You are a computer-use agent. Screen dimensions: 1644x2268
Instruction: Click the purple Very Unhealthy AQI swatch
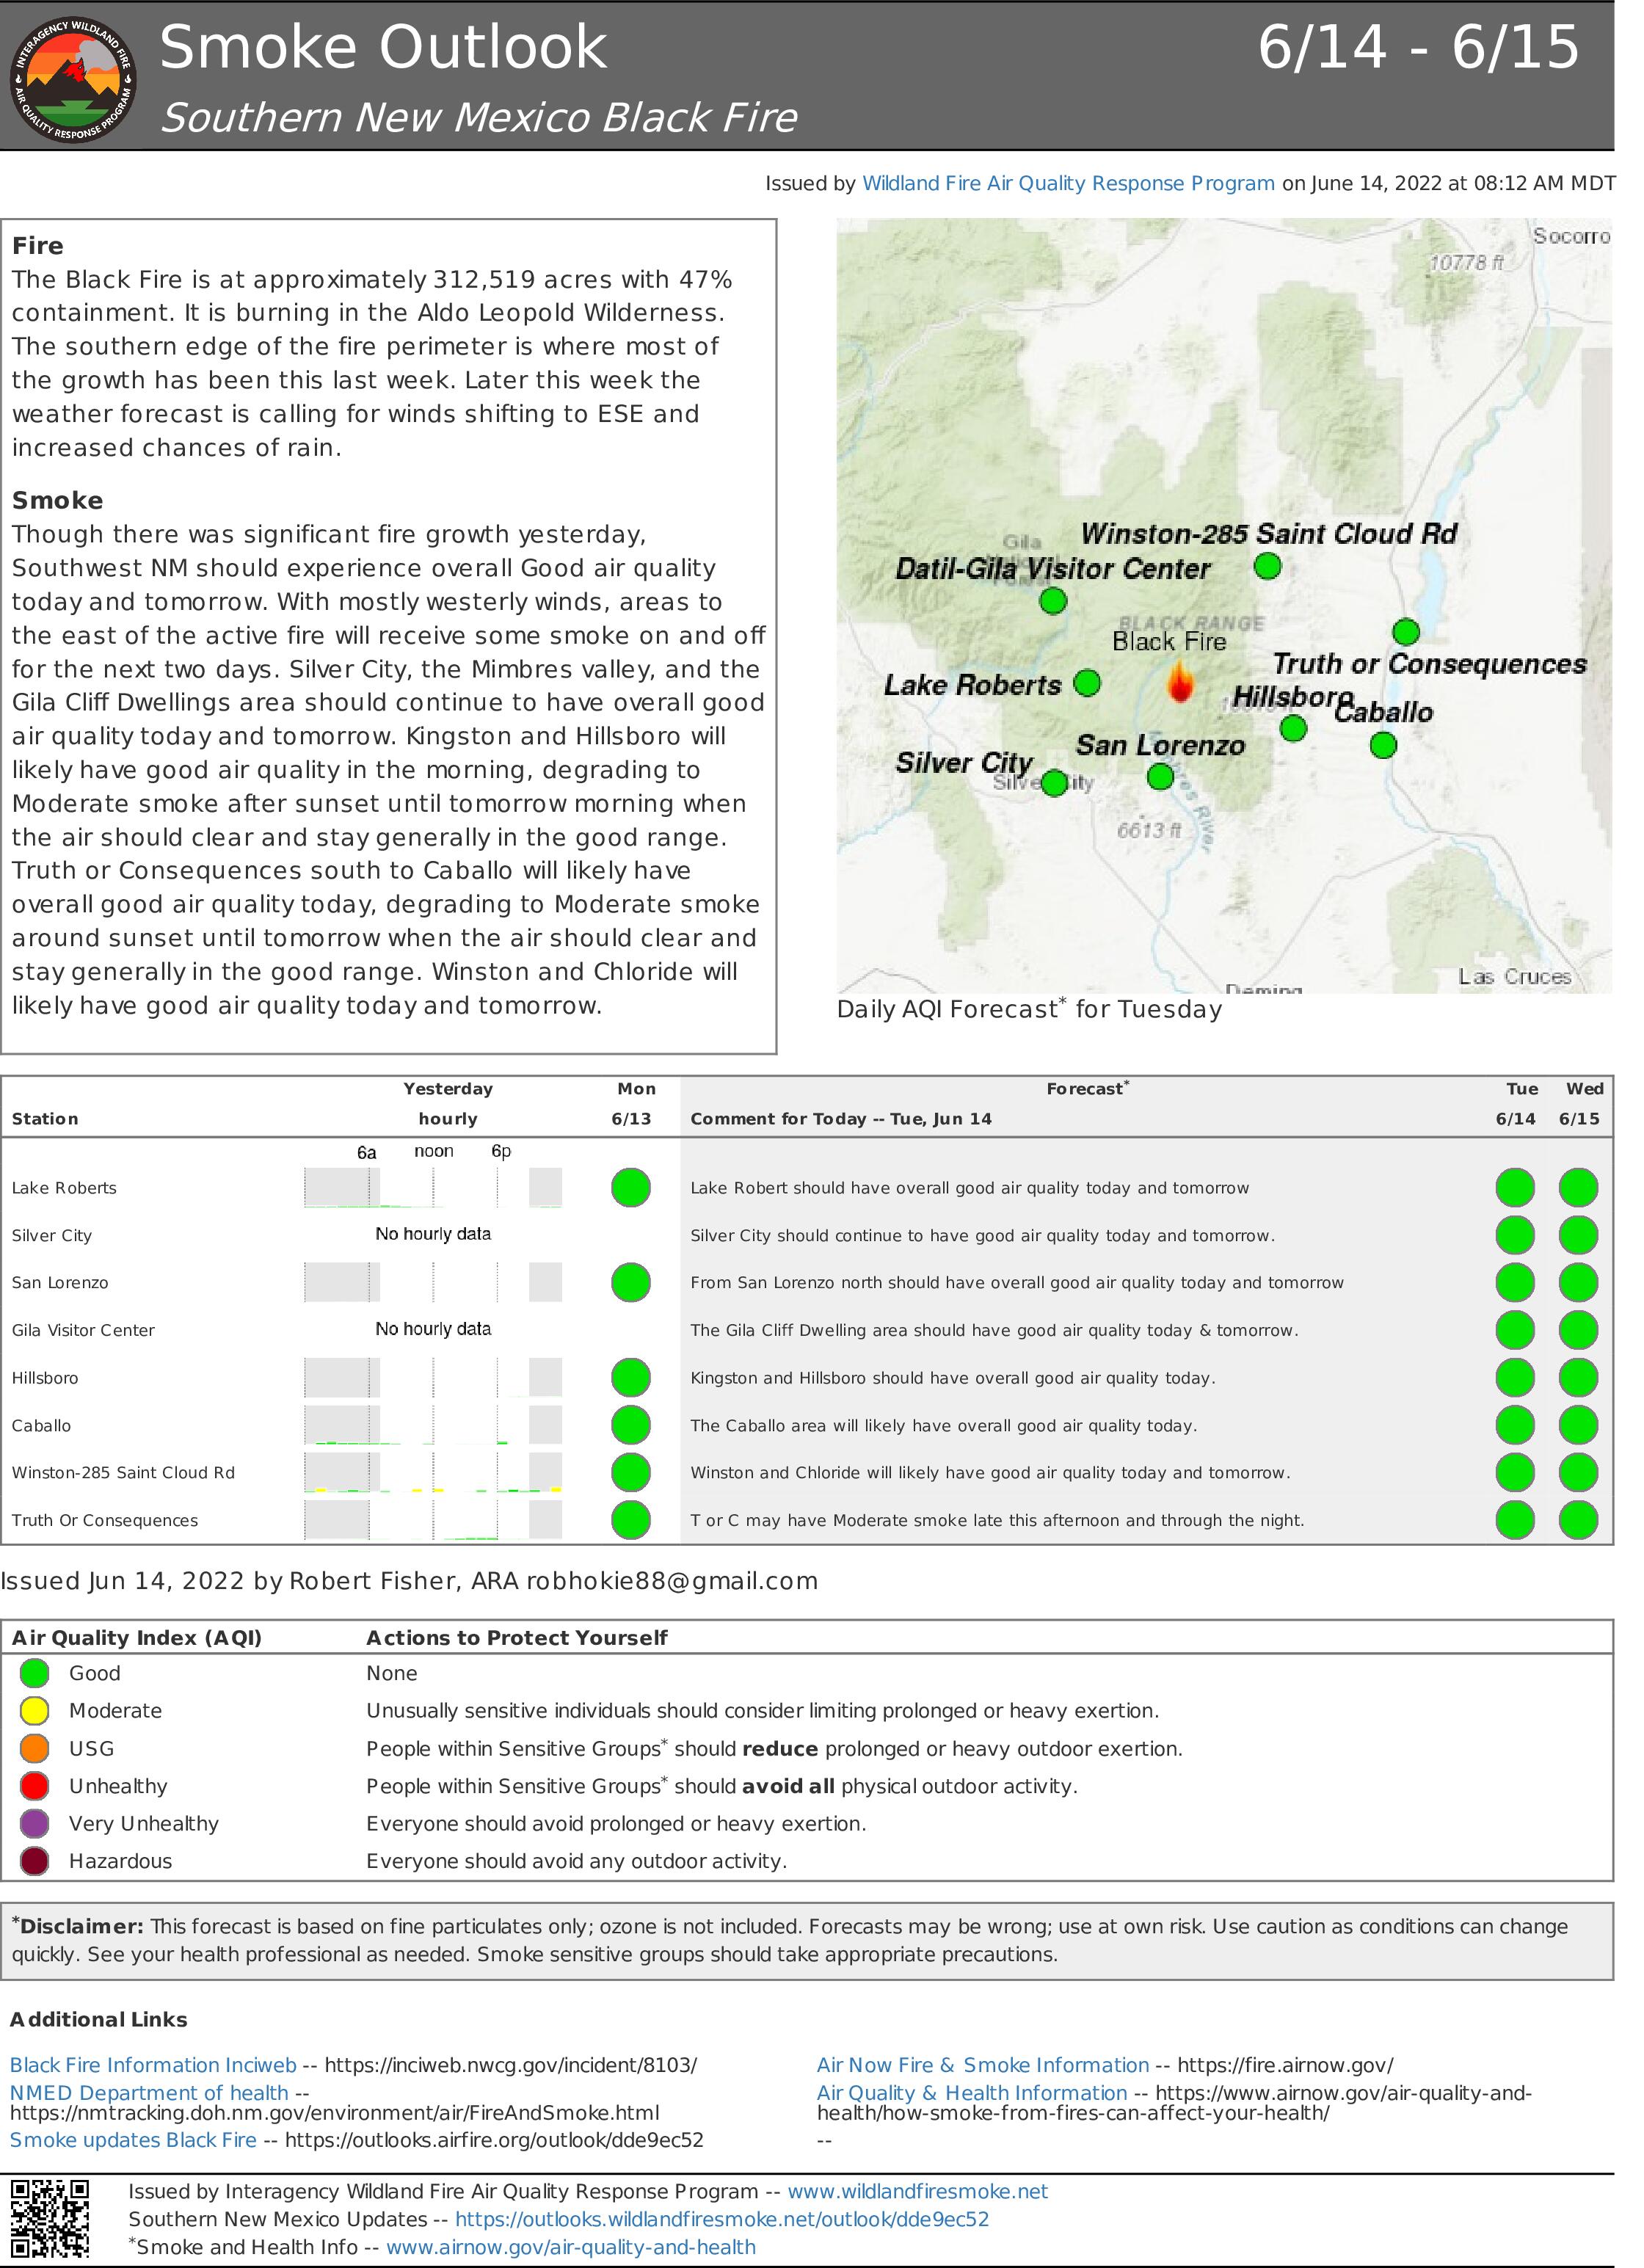coord(35,1824)
